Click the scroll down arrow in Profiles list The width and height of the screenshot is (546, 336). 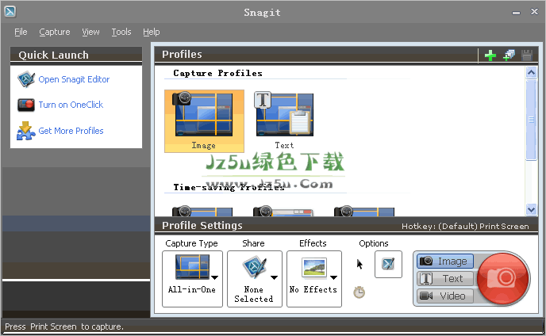531,209
